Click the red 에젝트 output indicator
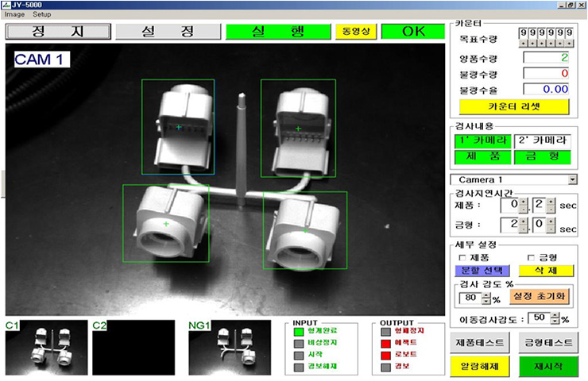This screenshot has width=588, height=381. 387,343
